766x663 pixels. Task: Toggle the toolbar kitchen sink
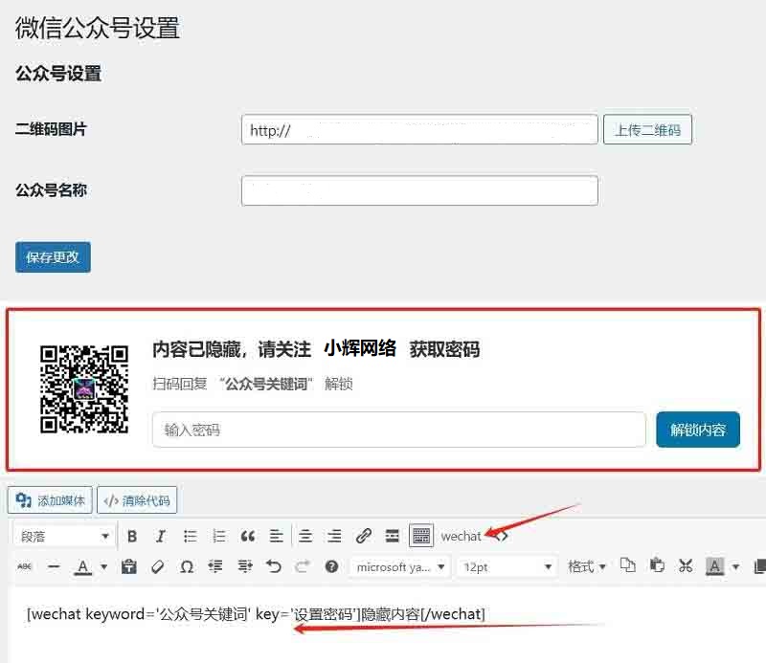point(421,536)
